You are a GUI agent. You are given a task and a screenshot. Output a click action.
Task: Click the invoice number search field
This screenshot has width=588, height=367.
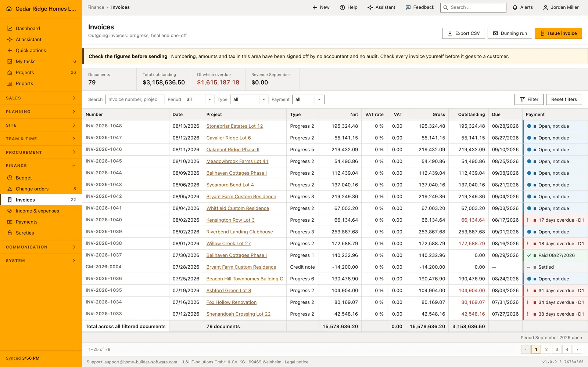point(135,99)
